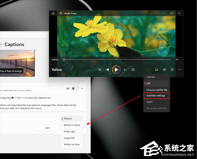Toggle shuffle in Media Player
Image resolution: width=197 pixels, height=159 pixels.
coord(99,70)
